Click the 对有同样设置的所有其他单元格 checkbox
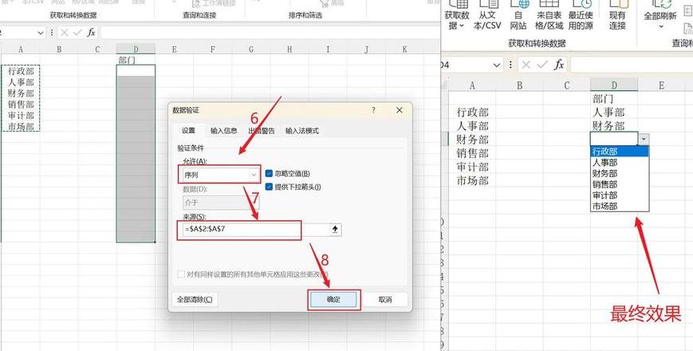The width and height of the screenshot is (693, 351). (x=181, y=274)
